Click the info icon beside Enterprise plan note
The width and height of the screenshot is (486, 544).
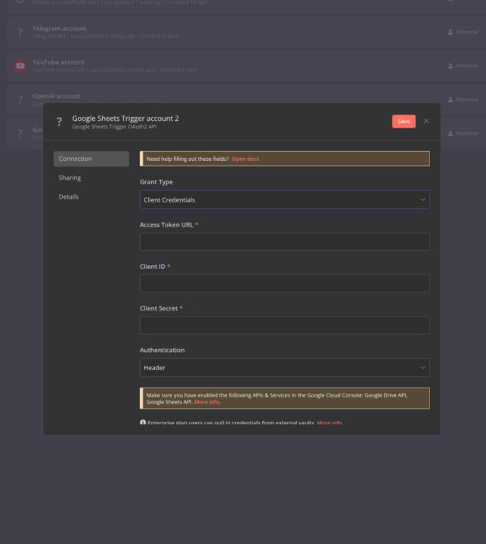[x=143, y=422]
